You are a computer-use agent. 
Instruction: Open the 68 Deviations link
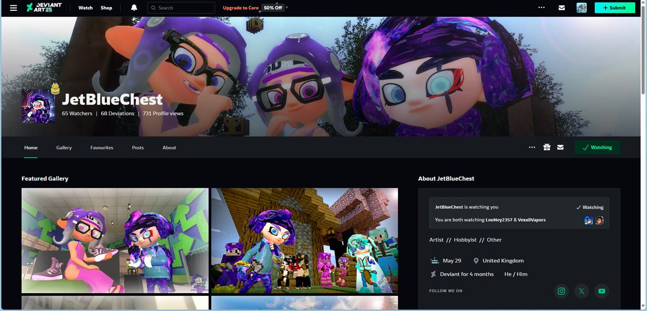118,114
